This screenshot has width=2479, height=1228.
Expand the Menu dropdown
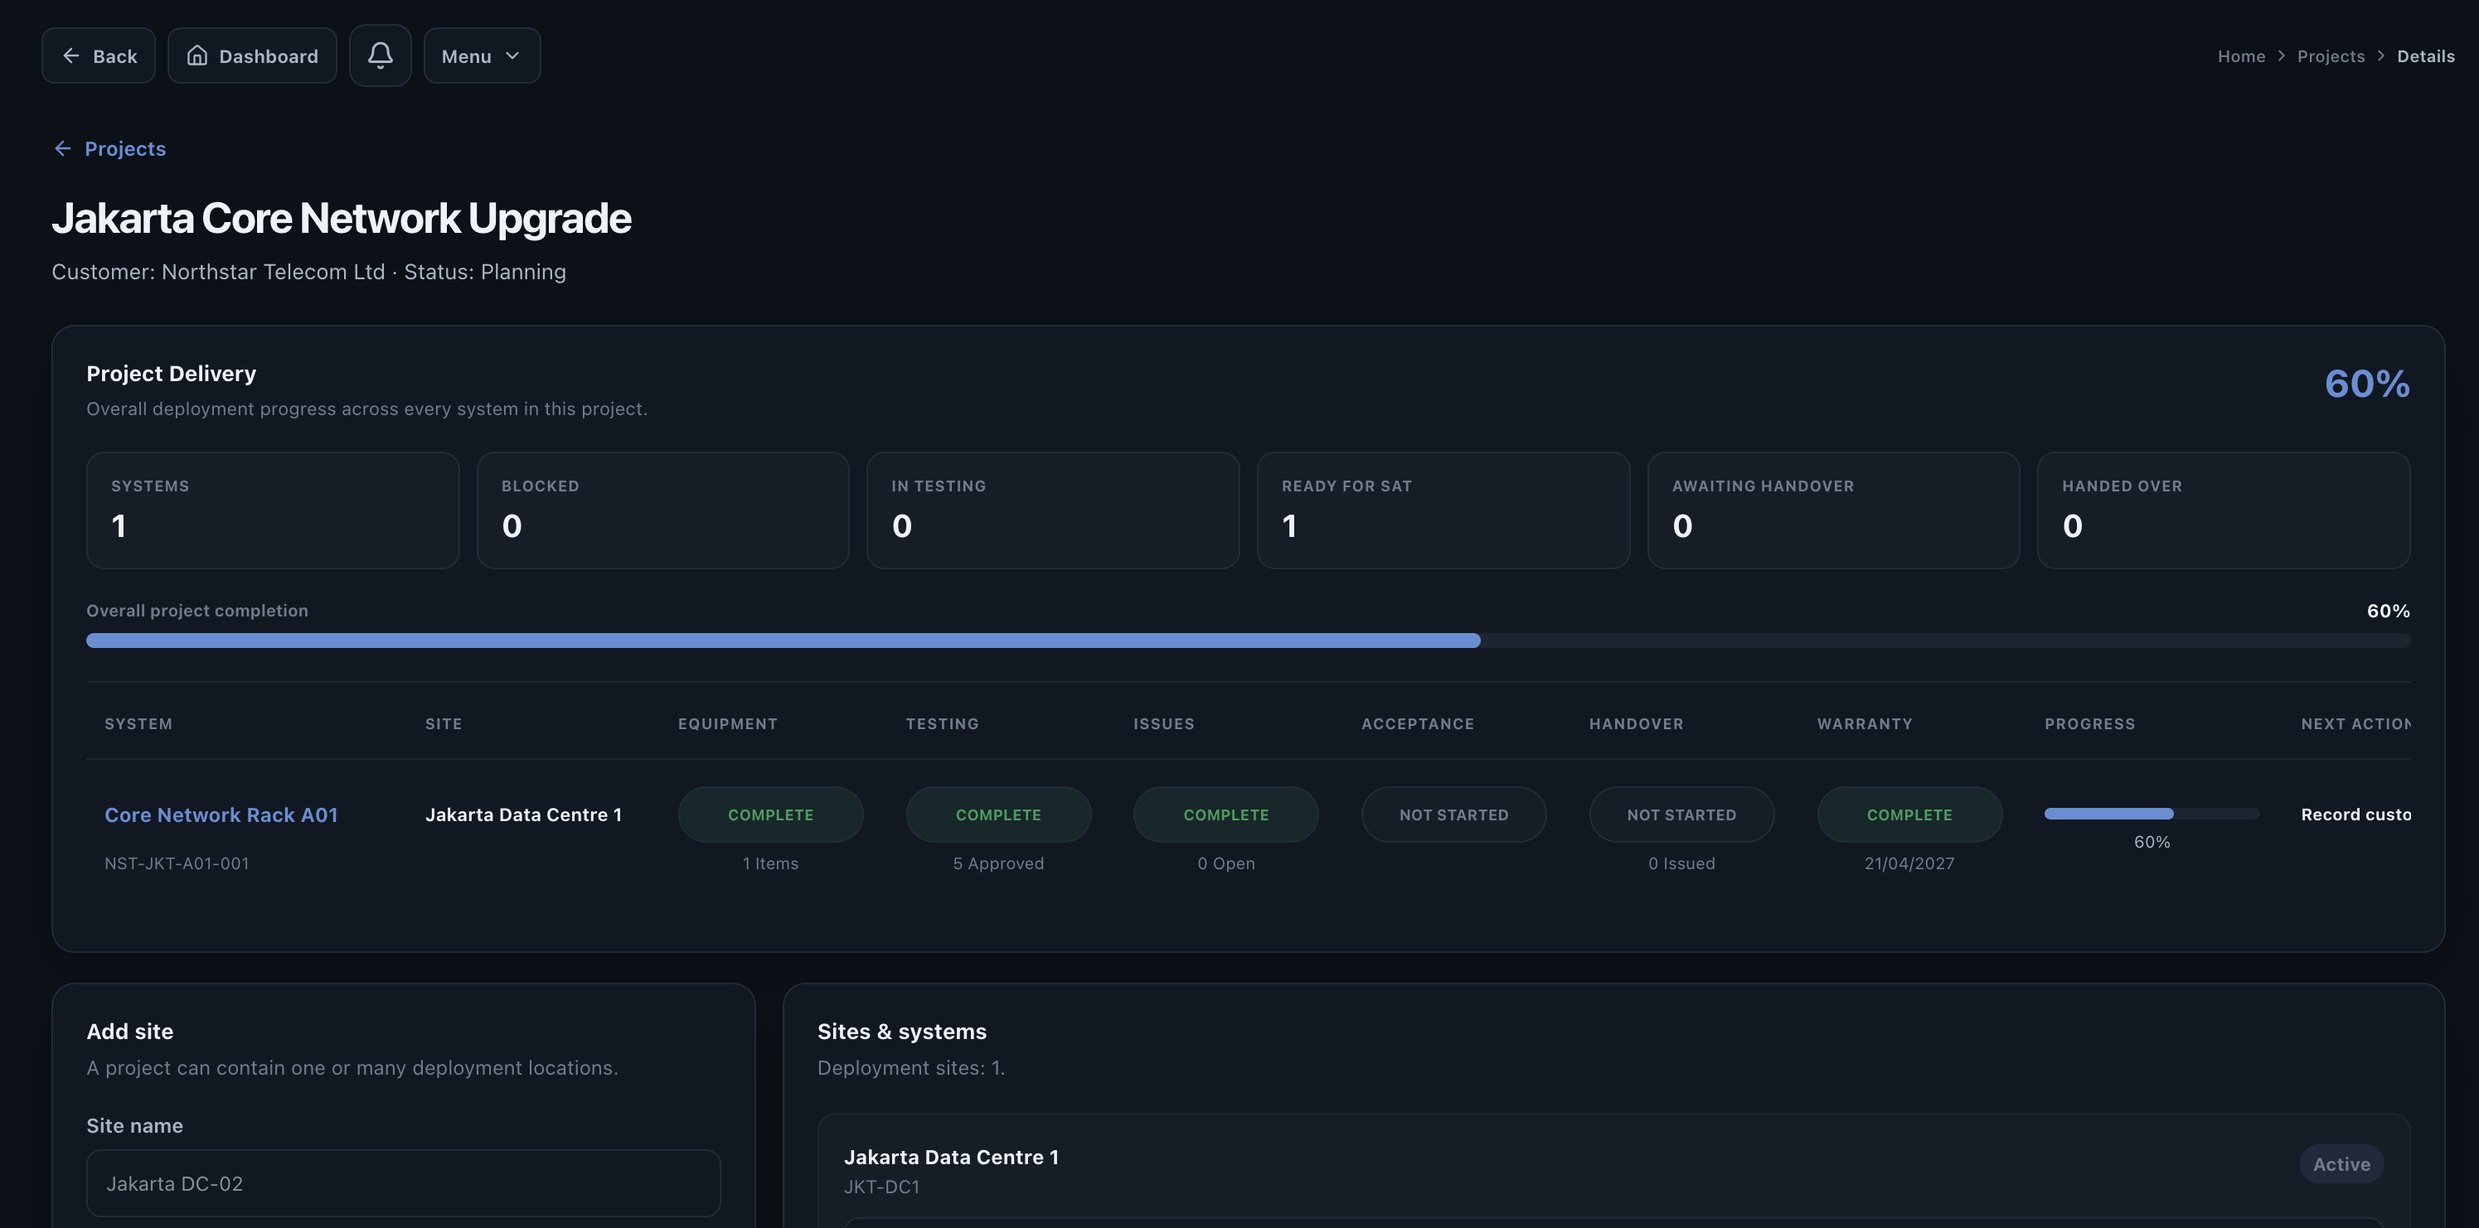coord(483,56)
